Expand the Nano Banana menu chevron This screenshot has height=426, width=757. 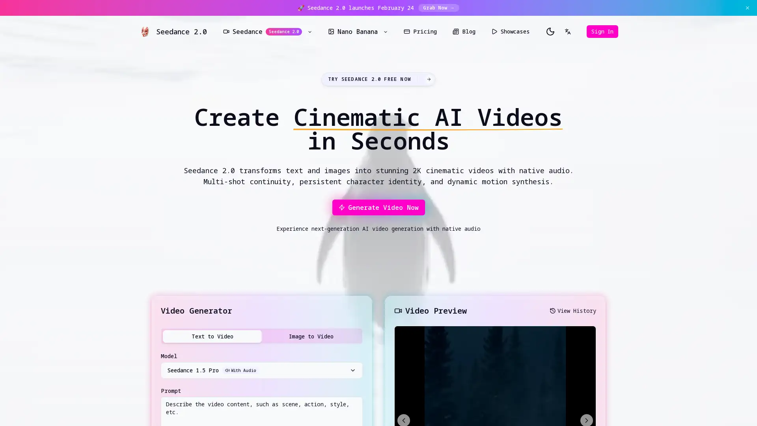click(x=385, y=32)
